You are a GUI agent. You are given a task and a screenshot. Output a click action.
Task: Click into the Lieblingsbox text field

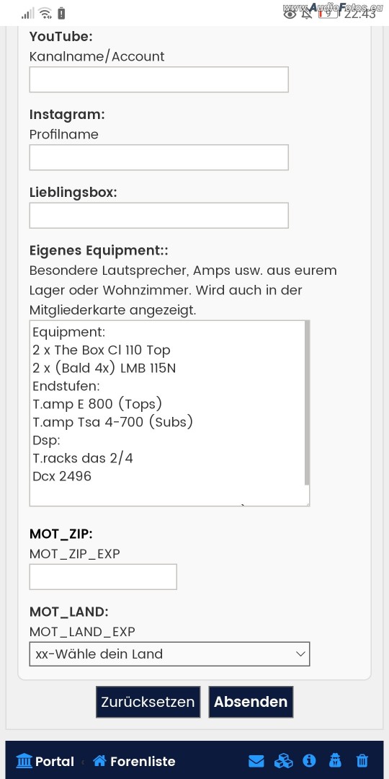(158, 216)
